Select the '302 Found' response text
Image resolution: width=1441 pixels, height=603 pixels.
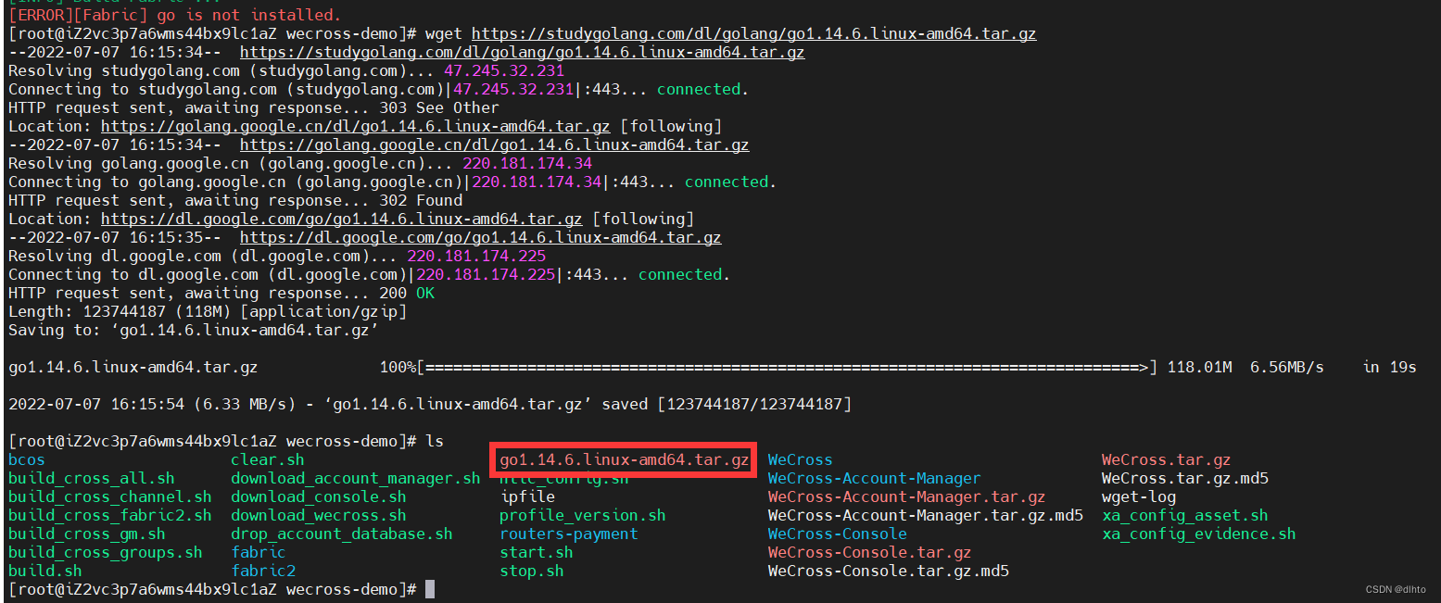coord(421,201)
